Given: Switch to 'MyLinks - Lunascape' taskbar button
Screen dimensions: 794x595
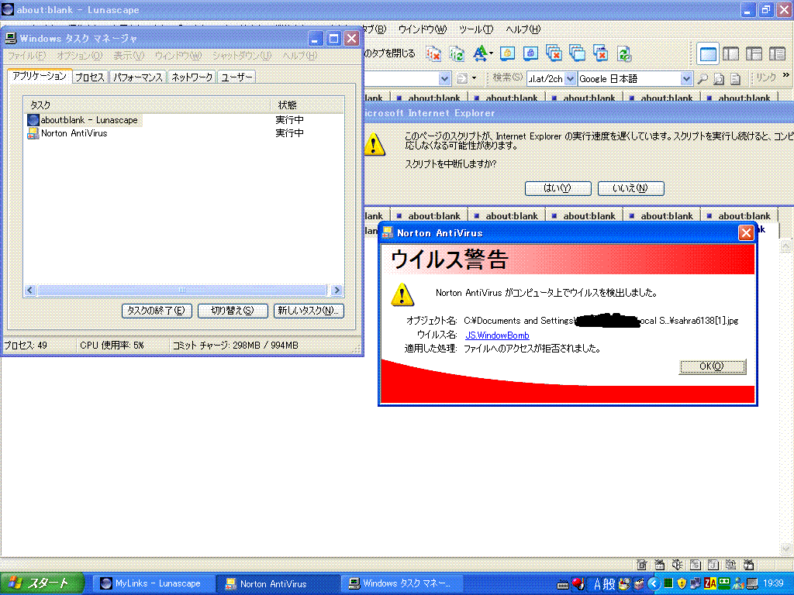Looking at the screenshot, I should 153,583.
